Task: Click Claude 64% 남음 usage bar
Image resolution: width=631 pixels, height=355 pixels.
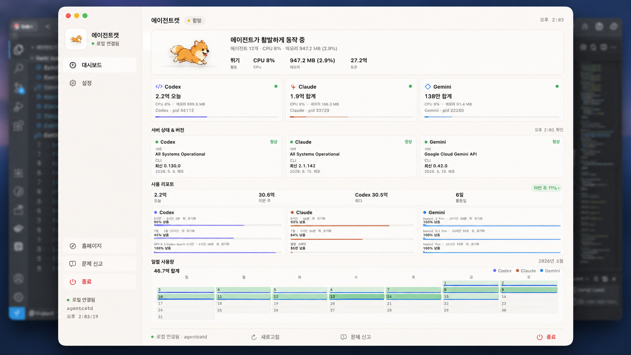Action: 352,239
